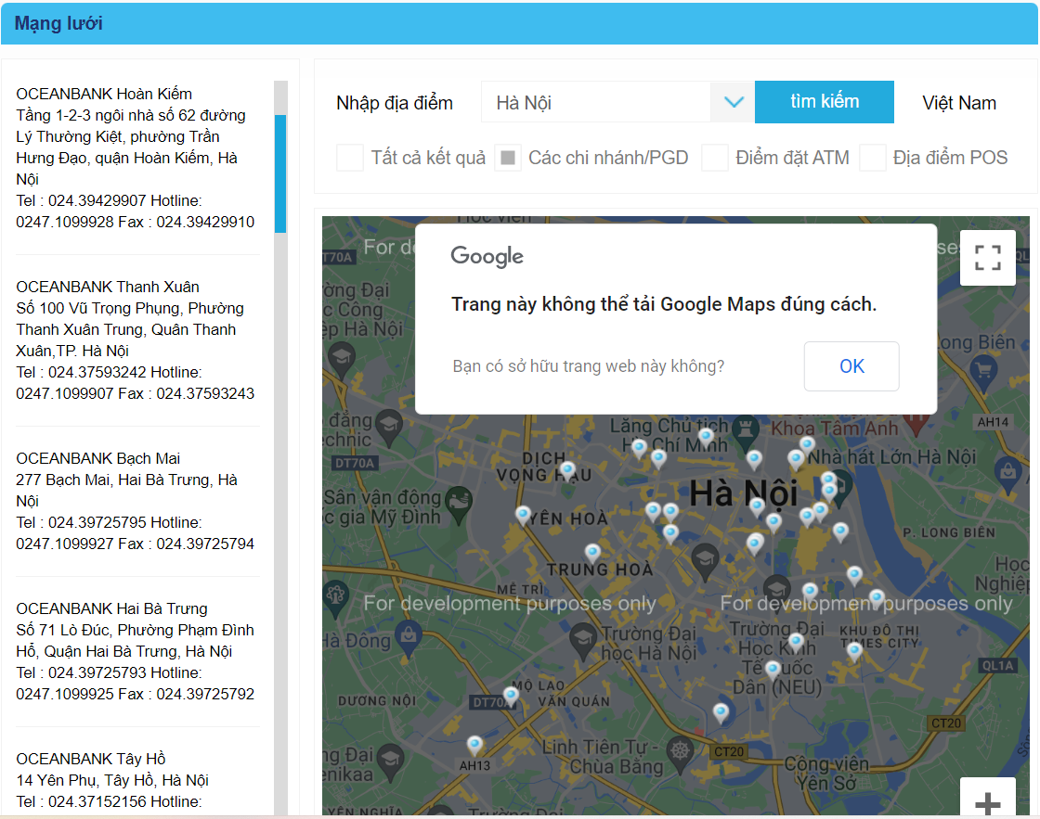Select OCEANBANK Tây Hồ branch entry

(136, 780)
